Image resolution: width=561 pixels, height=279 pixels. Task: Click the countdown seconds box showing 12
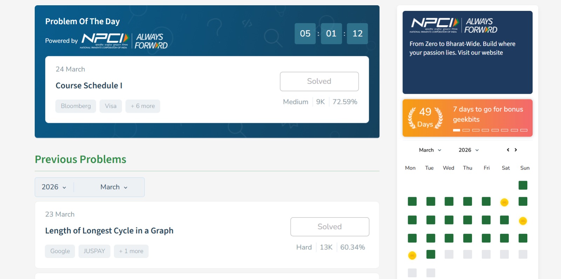[357, 34]
